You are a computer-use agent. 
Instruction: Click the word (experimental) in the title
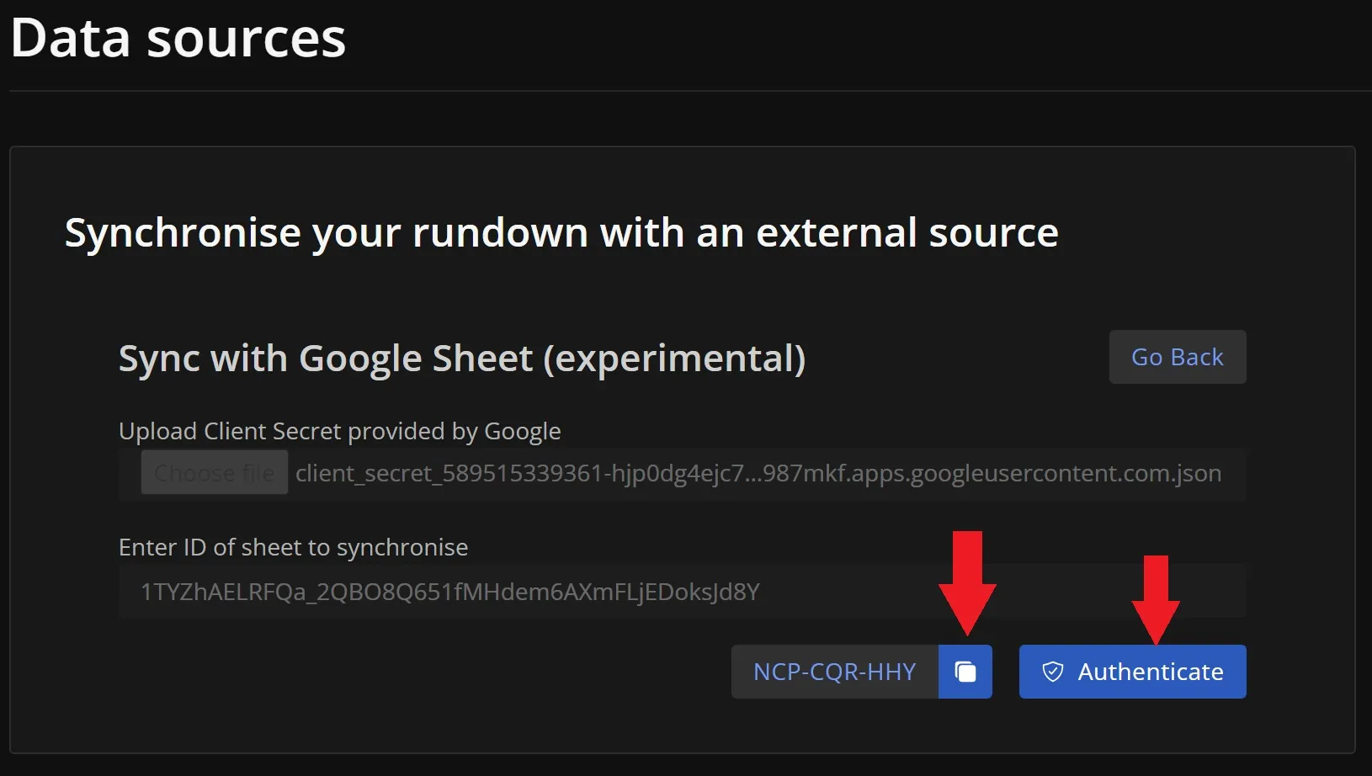(x=674, y=359)
